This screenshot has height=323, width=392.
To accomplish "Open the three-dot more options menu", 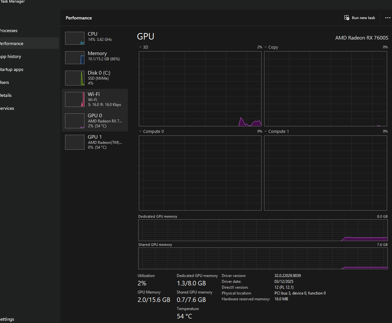I will pos(387,18).
